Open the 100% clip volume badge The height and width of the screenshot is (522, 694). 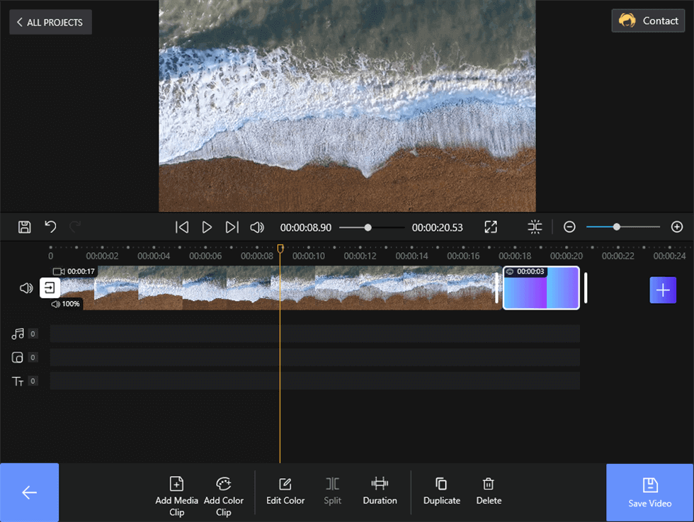[65, 304]
